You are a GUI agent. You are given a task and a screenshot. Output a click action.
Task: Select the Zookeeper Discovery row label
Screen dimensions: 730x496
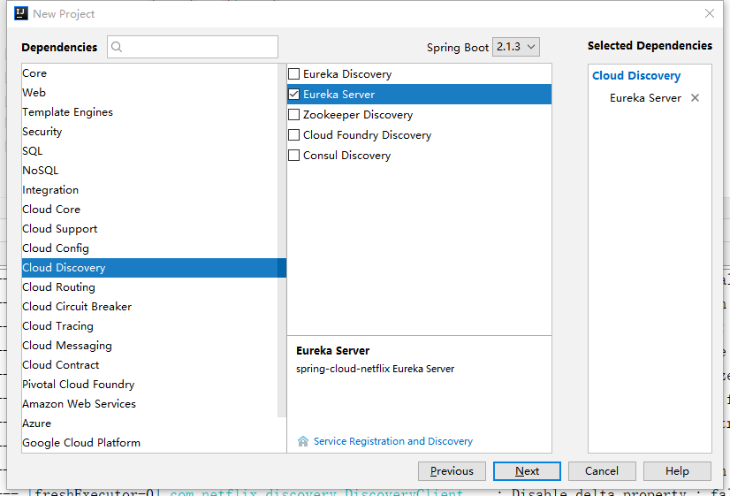pyautogui.click(x=358, y=115)
